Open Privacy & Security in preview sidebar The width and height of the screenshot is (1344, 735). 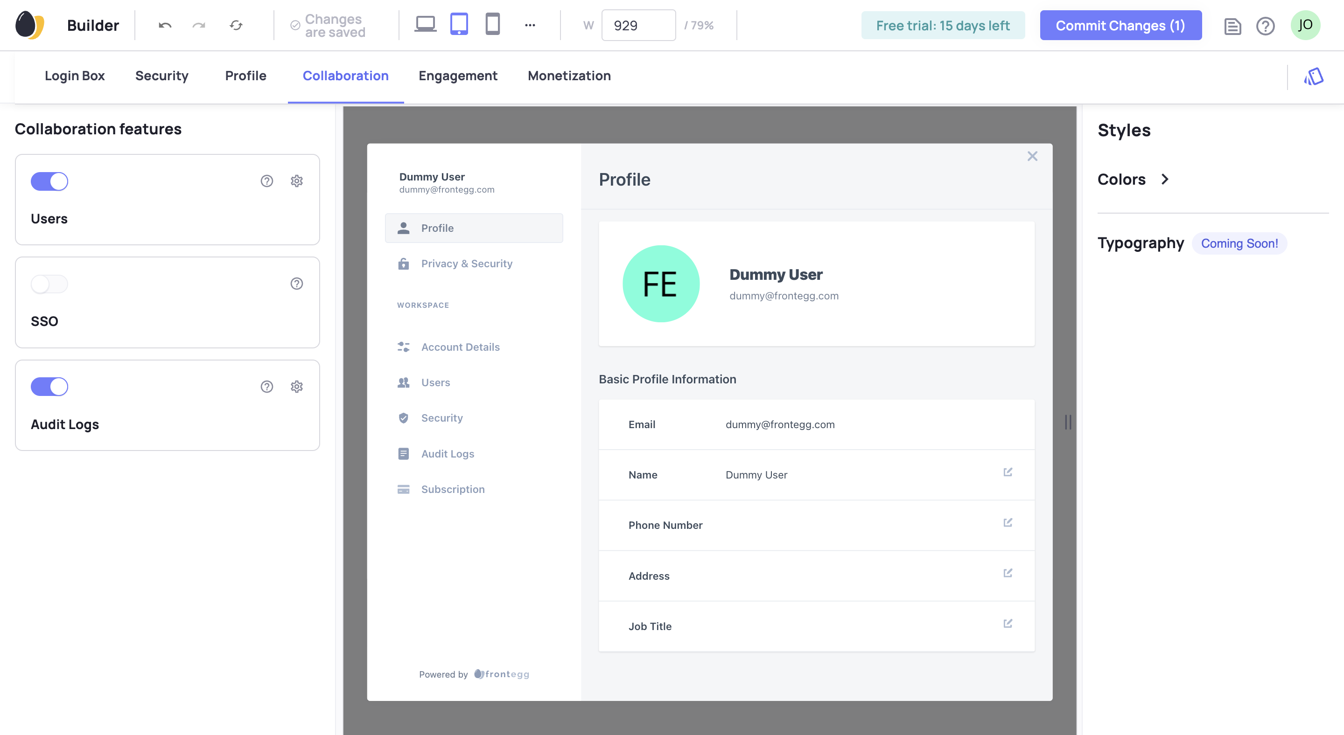[467, 264]
